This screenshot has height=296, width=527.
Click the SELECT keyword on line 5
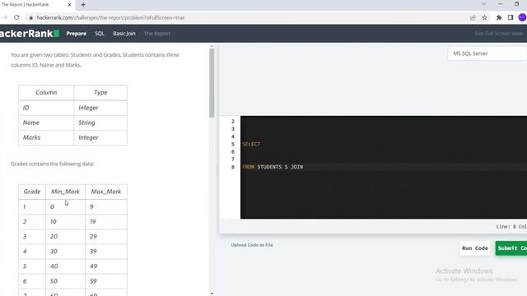click(251, 144)
